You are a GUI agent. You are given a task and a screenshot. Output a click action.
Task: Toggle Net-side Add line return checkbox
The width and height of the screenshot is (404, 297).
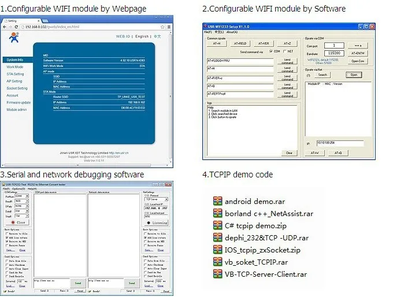[x=145, y=237]
